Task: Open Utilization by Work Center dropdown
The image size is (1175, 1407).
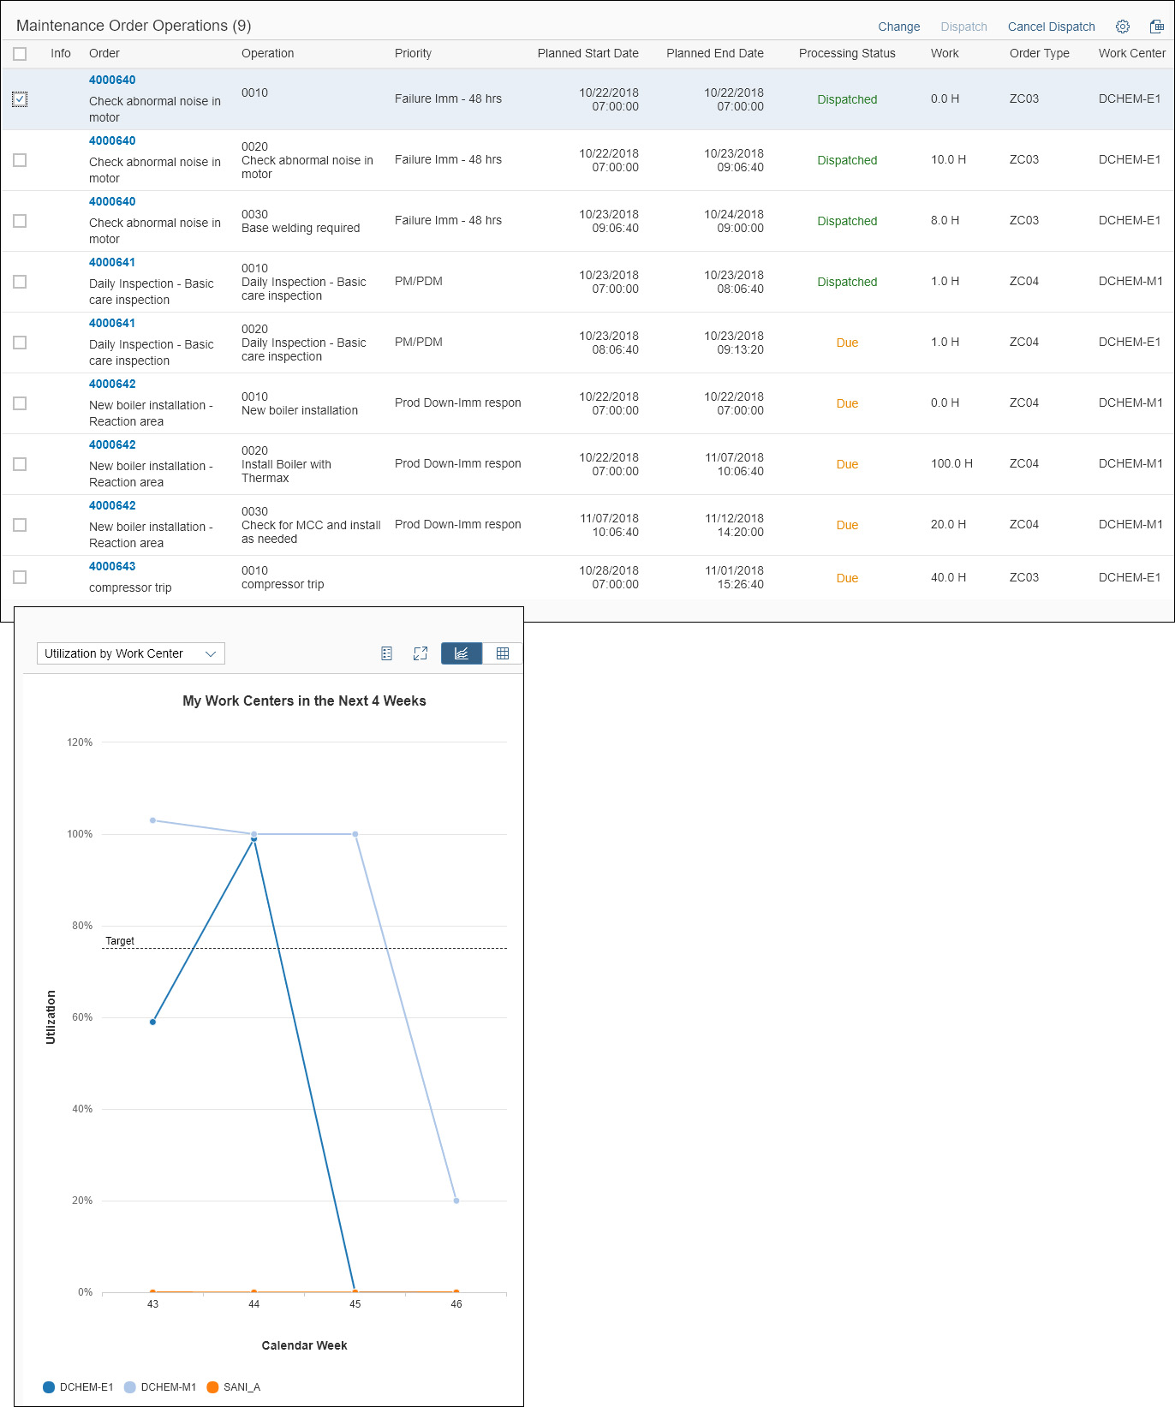Action: [x=131, y=653]
